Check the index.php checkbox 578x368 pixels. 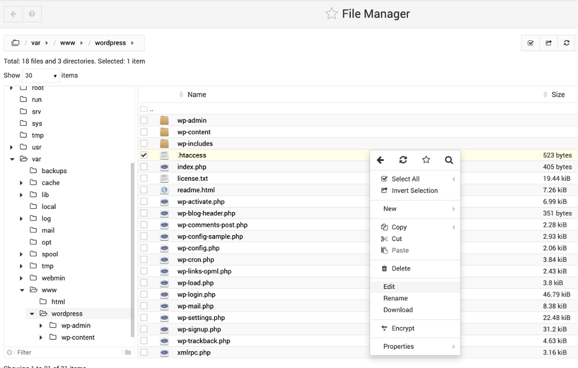pos(144,167)
